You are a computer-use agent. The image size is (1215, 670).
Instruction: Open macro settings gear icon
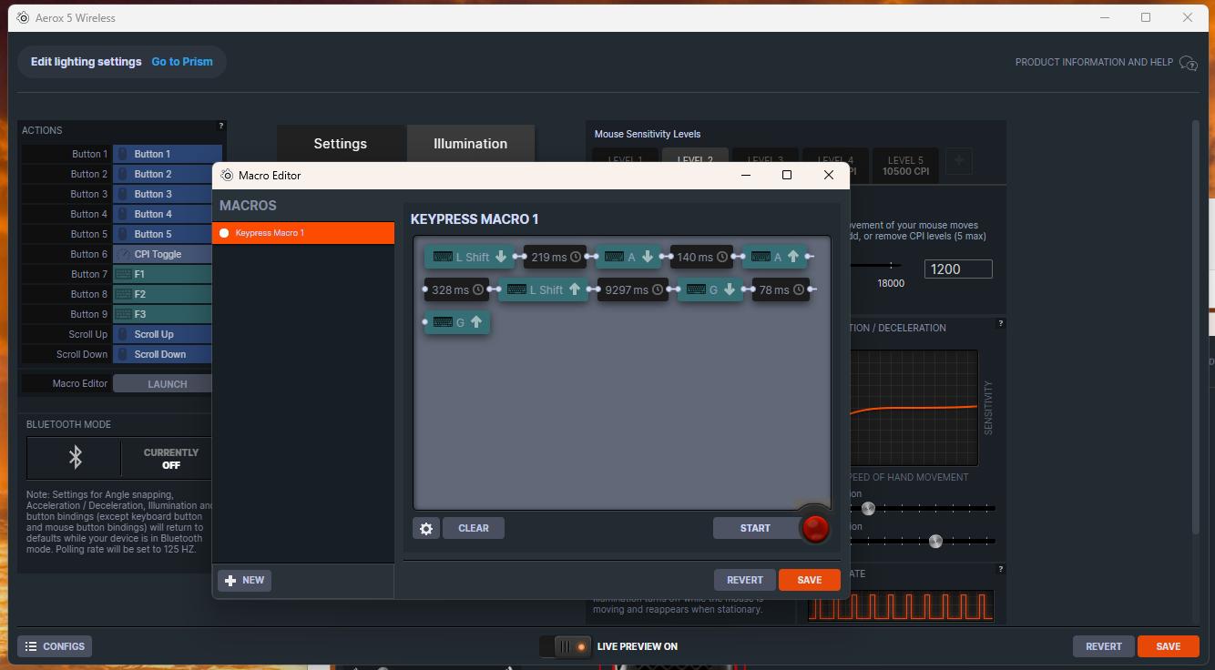pyautogui.click(x=426, y=528)
